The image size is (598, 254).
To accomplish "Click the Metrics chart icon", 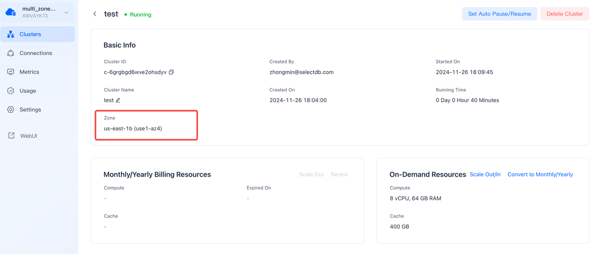I will pos(11,72).
